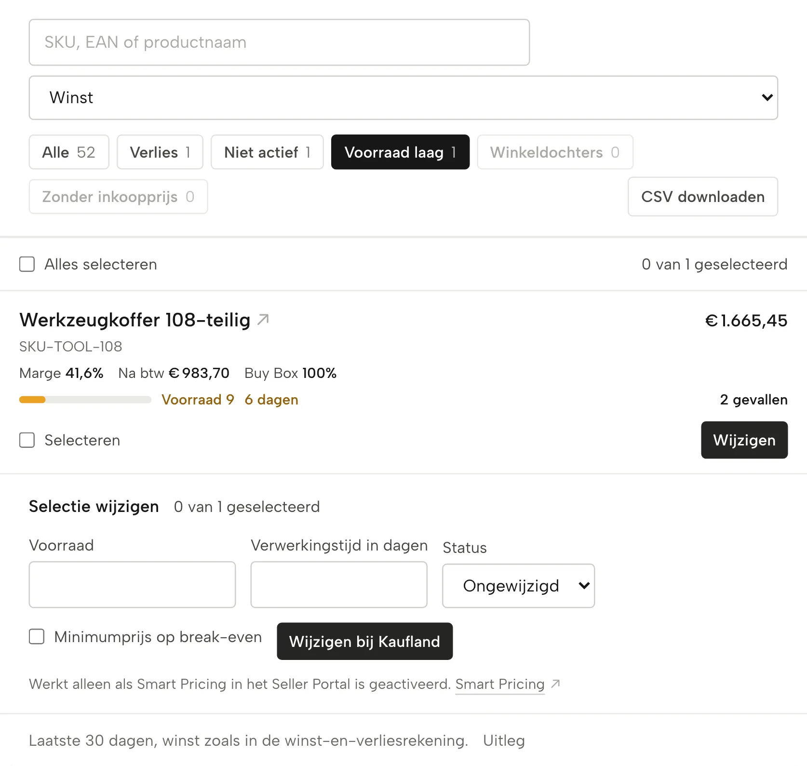Screen dimensions: 807x766
Task: Open the Uitleg explanation link
Action: point(504,740)
